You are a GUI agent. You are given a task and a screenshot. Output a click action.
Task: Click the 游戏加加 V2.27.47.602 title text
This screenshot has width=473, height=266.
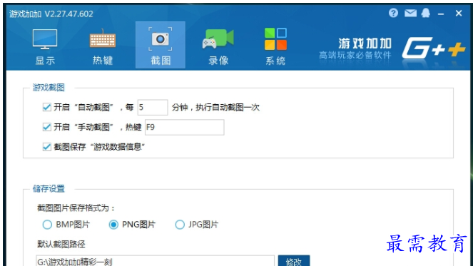pyautogui.click(x=51, y=14)
